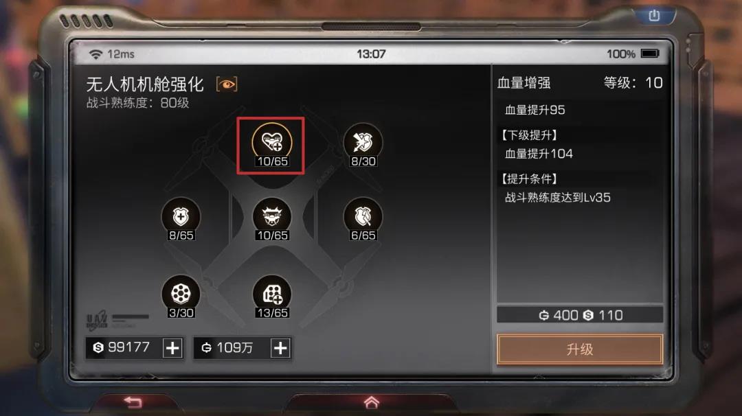Click the 100% battery indicator
The image size is (742, 416).
[x=633, y=54]
